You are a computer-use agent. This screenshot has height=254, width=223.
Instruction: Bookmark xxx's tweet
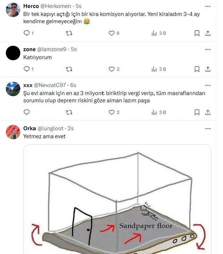(x=197, y=112)
